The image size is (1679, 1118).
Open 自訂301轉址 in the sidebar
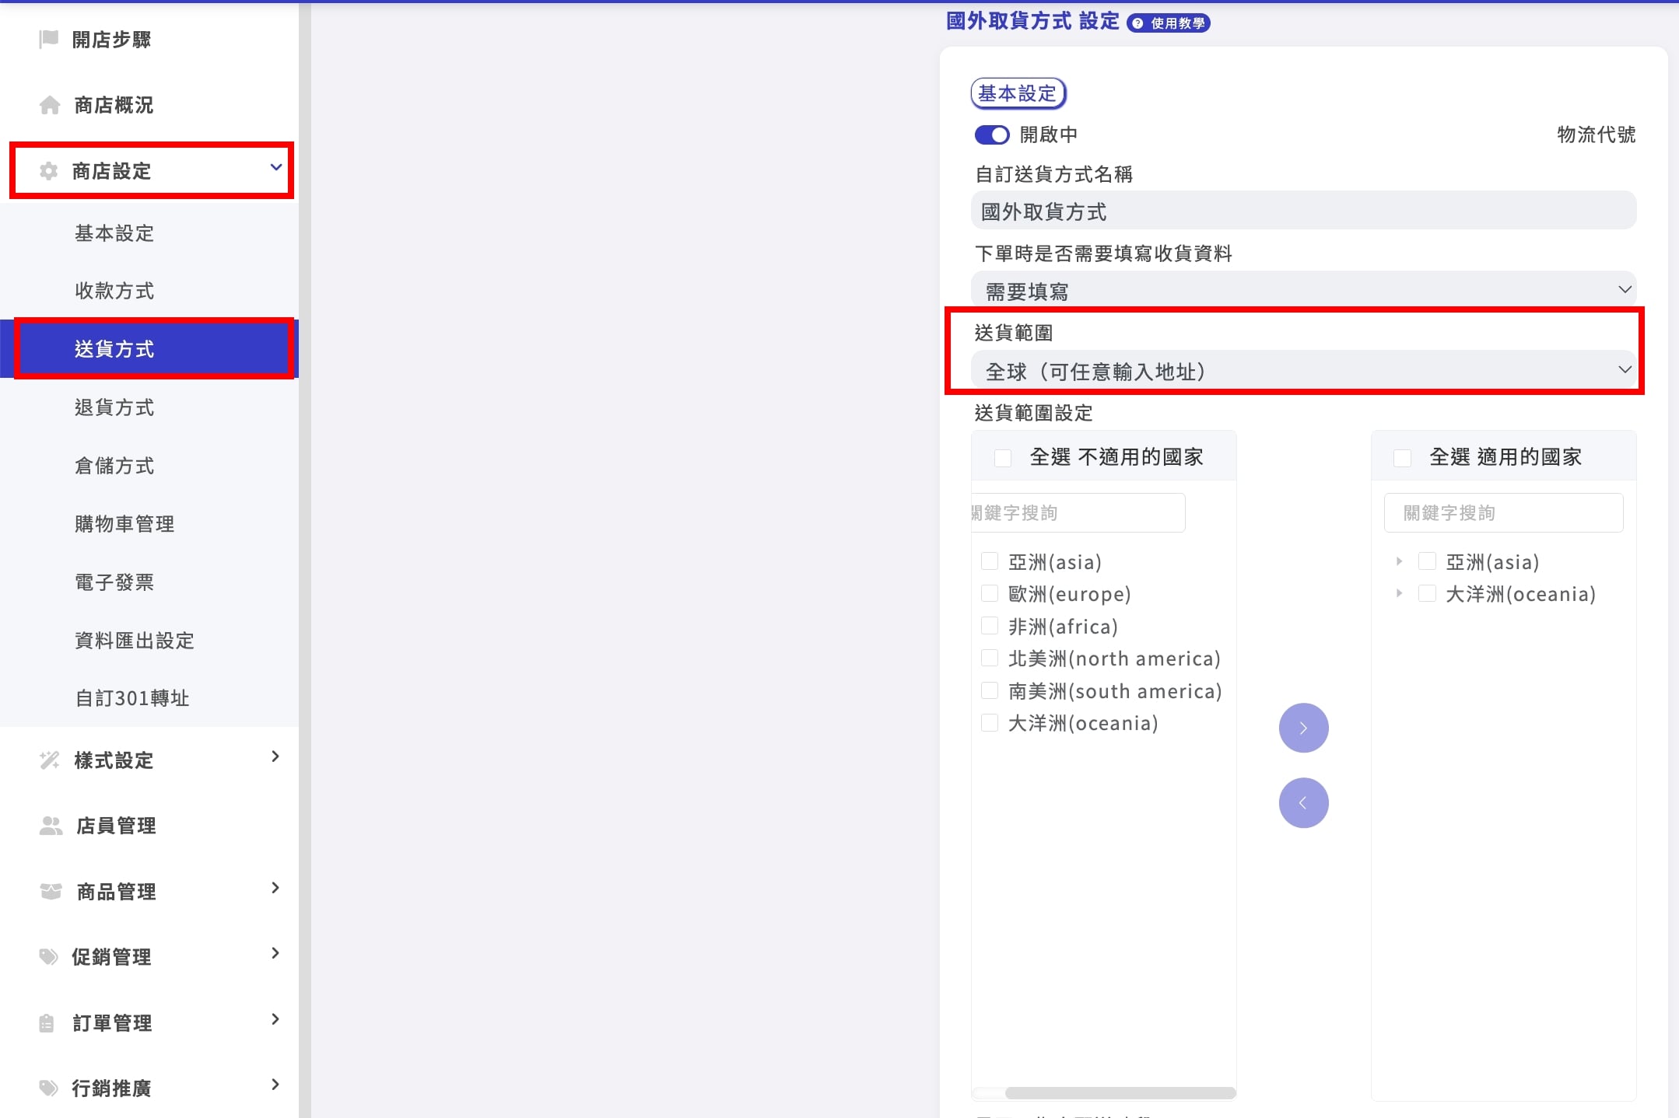click(x=132, y=698)
